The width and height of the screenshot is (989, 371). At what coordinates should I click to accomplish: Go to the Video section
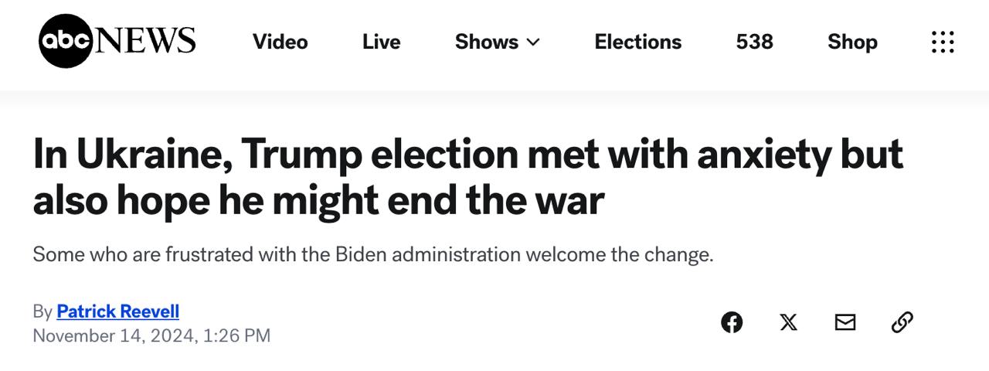pos(280,42)
